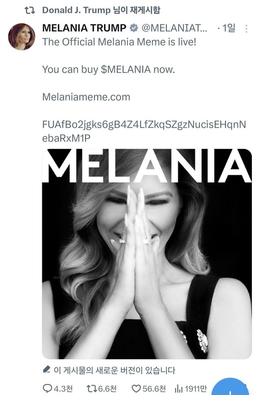Open the Melaniameme.com link
260x395 pixels.
pos(86,97)
